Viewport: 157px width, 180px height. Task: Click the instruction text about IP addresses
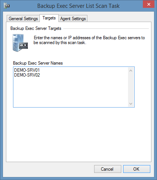click(x=89, y=40)
